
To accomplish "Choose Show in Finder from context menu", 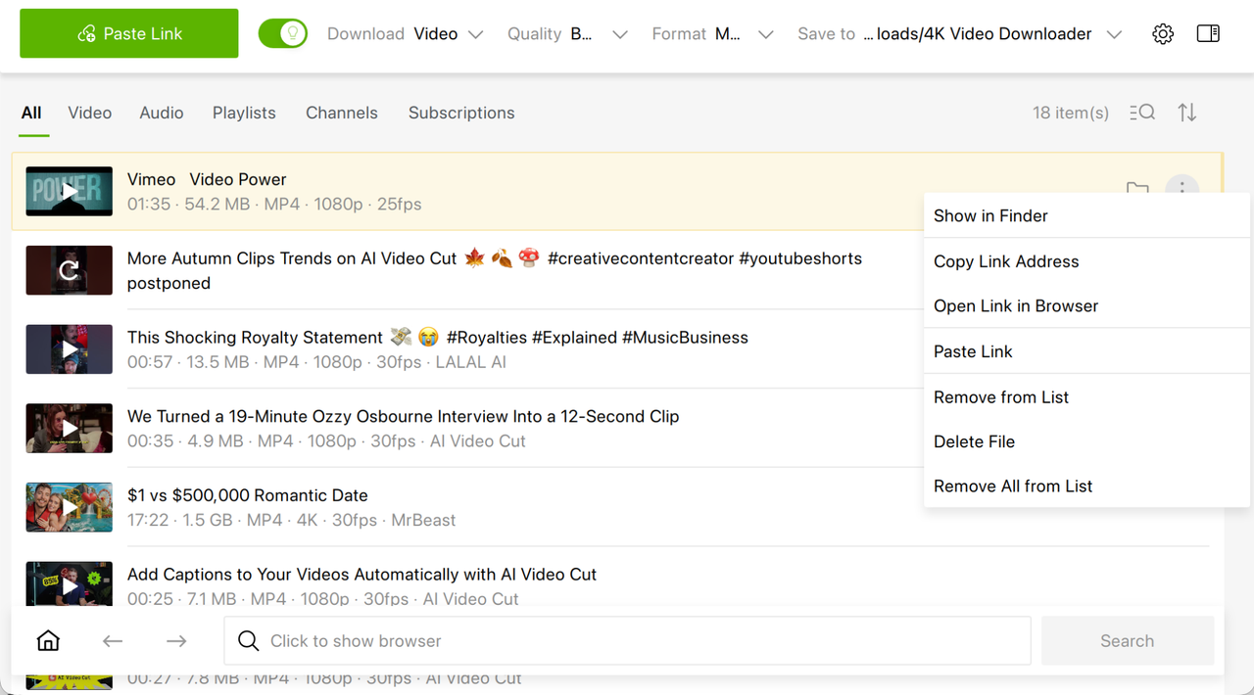I will click(x=1086, y=216).
